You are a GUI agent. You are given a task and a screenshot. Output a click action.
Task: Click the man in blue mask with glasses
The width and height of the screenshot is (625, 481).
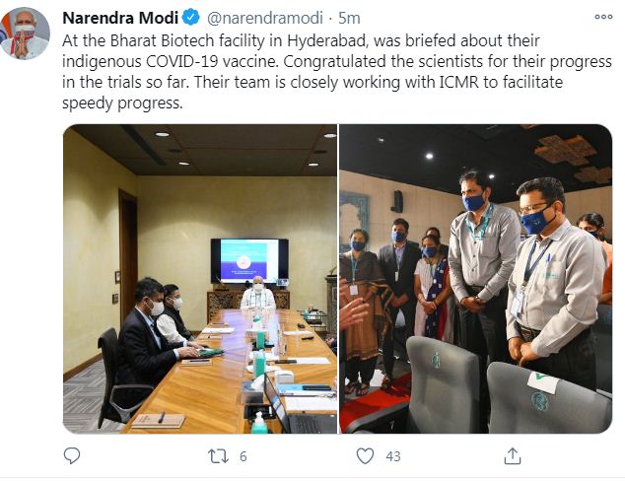(555, 279)
